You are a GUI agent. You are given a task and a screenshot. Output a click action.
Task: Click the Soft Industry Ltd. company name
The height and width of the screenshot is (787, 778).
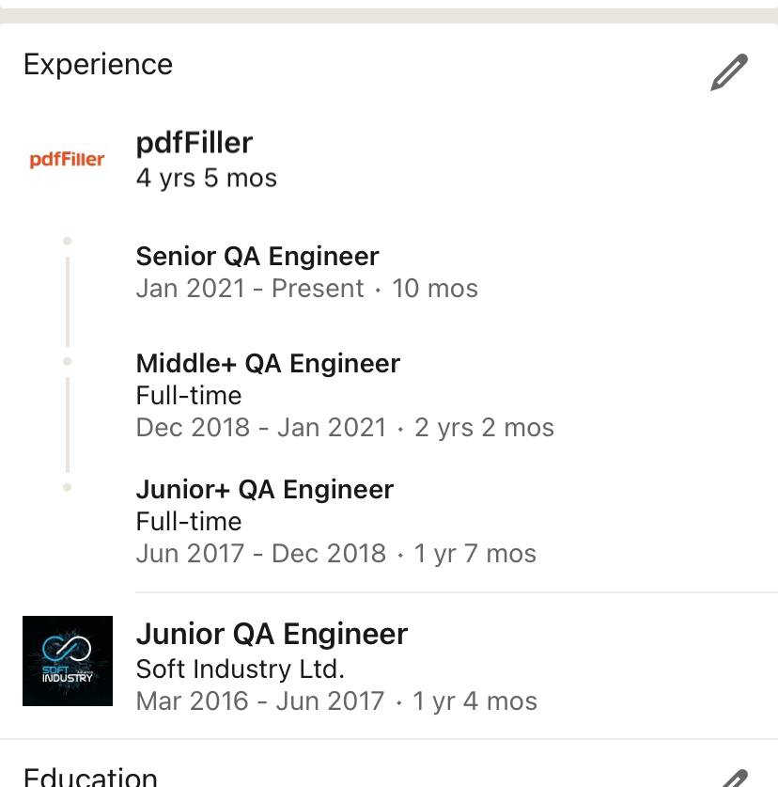[241, 669]
